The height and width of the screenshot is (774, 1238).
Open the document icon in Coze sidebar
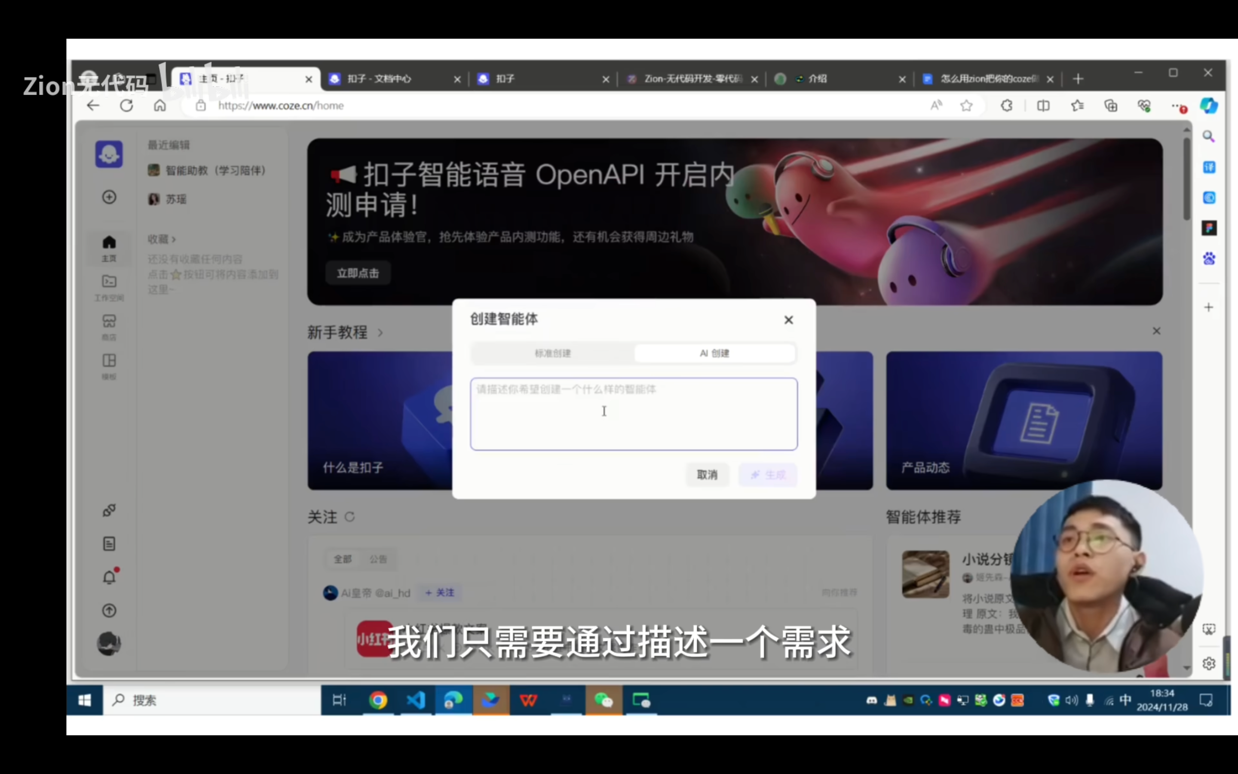[x=109, y=544]
